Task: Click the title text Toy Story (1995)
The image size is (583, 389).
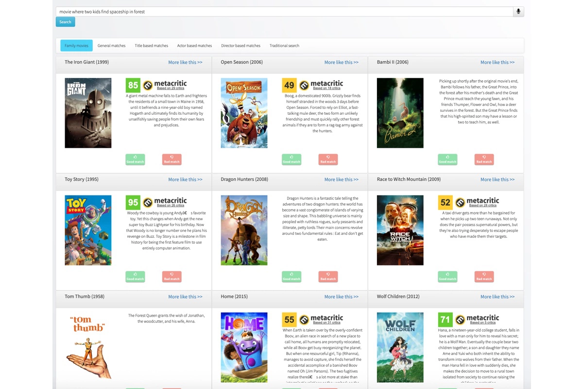Action: (82, 179)
